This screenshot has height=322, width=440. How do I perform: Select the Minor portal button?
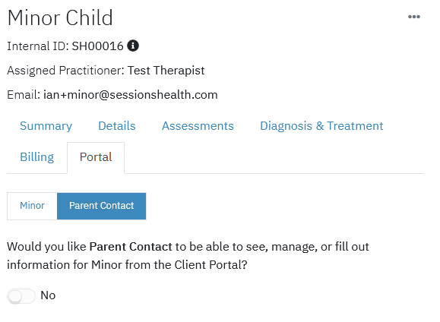32,206
